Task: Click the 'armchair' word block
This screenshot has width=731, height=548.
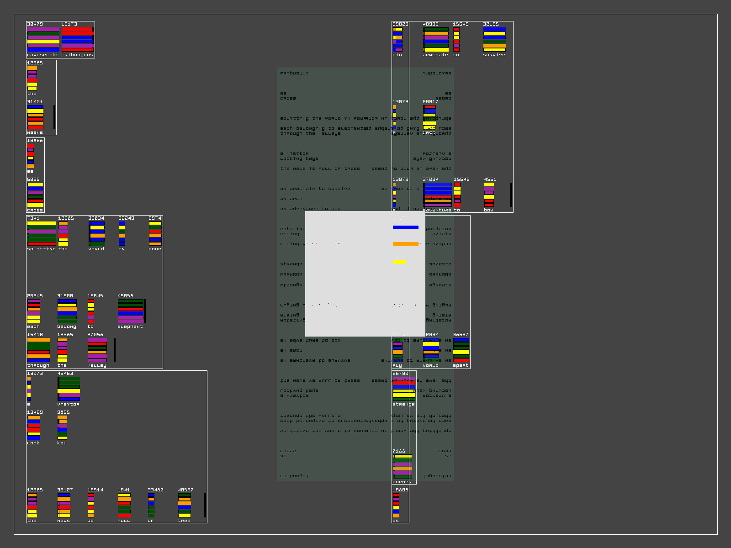Action: 435,39
